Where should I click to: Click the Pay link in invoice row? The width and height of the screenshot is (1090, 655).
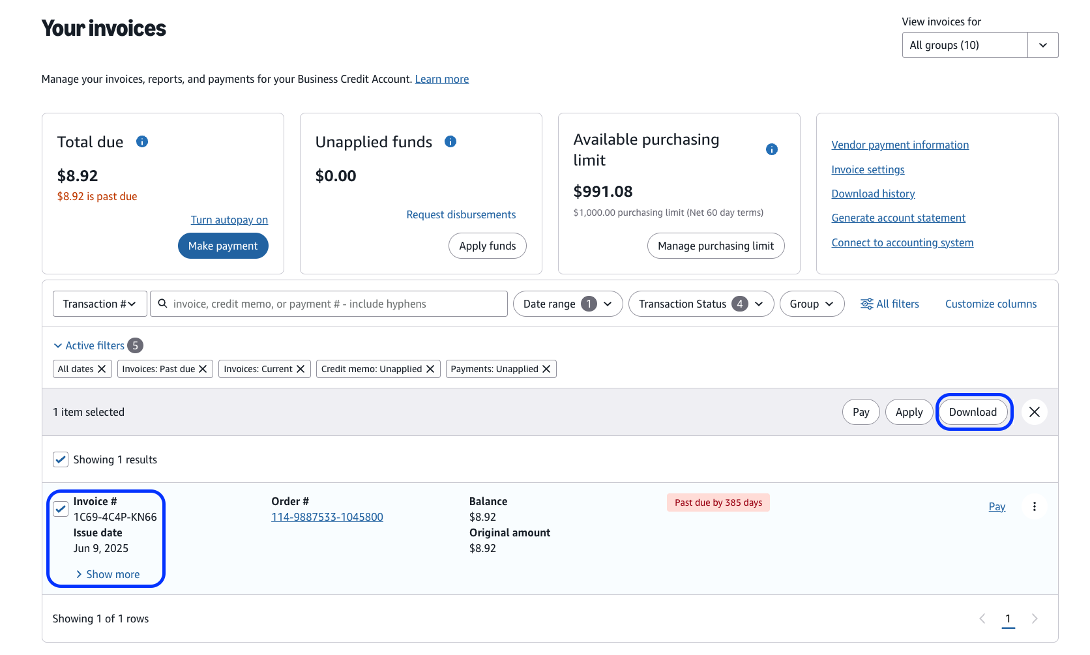(x=997, y=506)
